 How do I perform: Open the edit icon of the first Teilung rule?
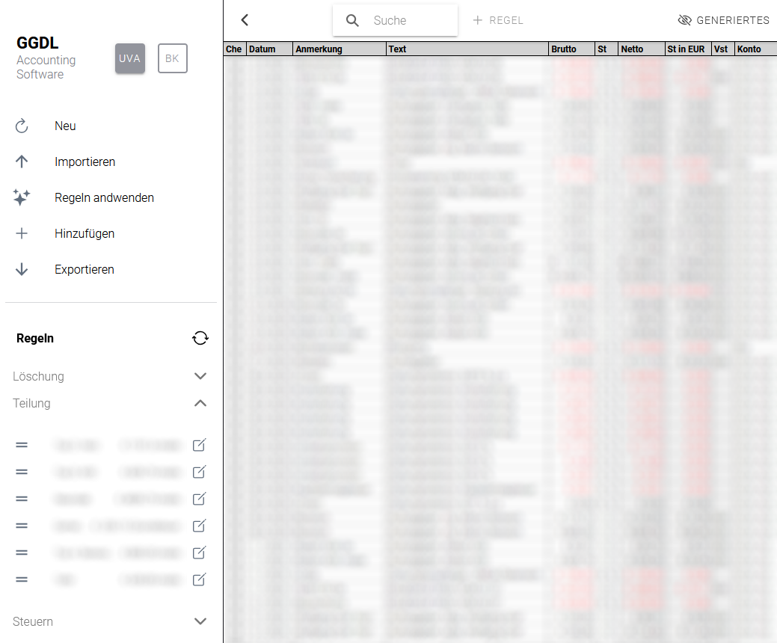(x=199, y=445)
